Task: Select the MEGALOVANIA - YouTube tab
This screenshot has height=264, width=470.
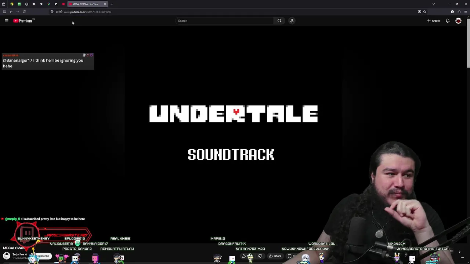Action: pyautogui.click(x=87, y=4)
